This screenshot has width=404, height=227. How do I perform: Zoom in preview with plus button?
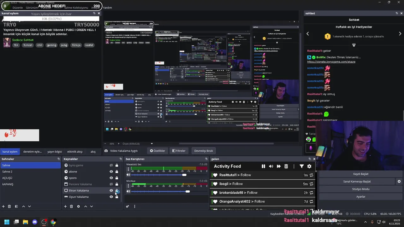point(119,144)
